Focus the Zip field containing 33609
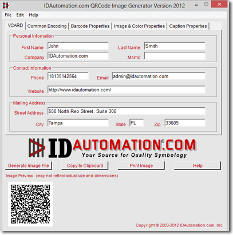The height and width of the screenshot is (235, 233). (185, 123)
